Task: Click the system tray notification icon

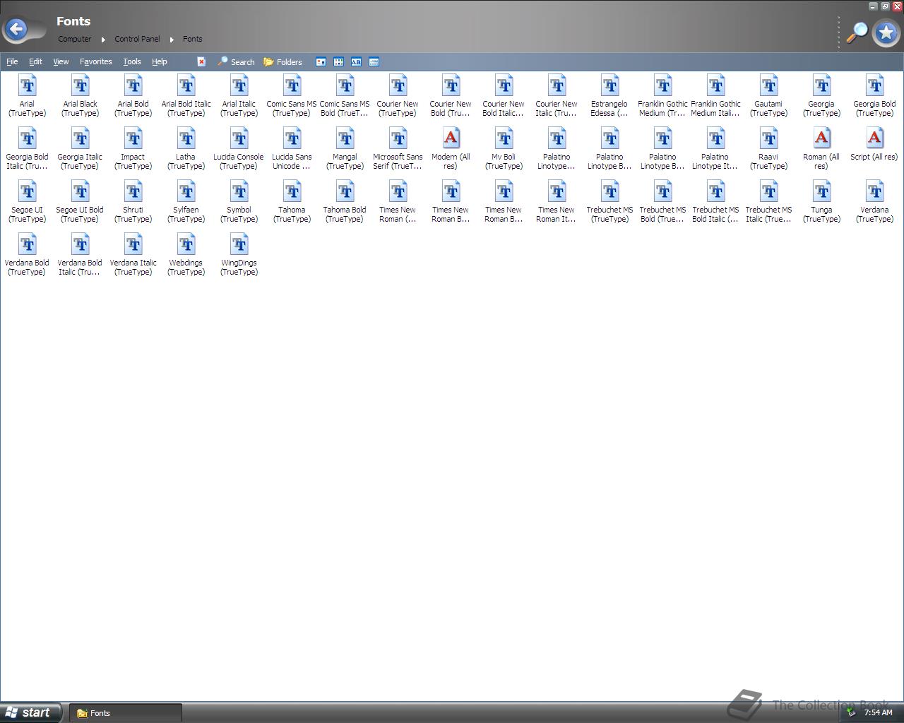Action: click(852, 712)
